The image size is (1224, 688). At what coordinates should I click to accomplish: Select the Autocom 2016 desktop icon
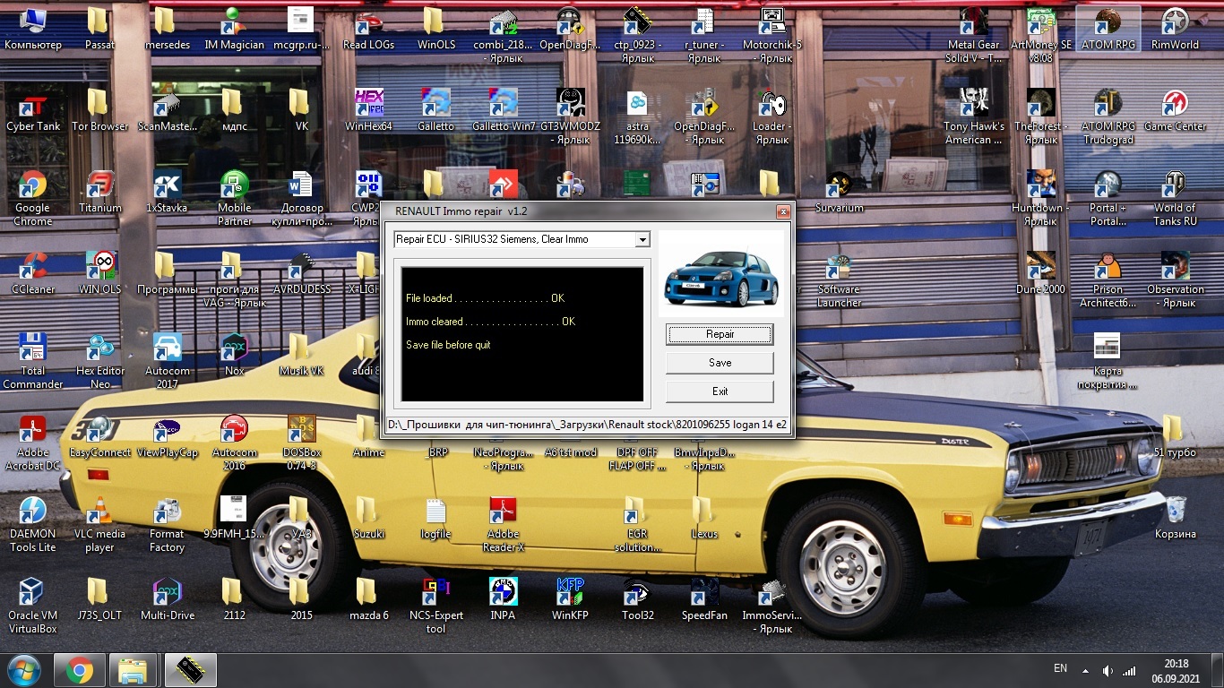coord(235,443)
